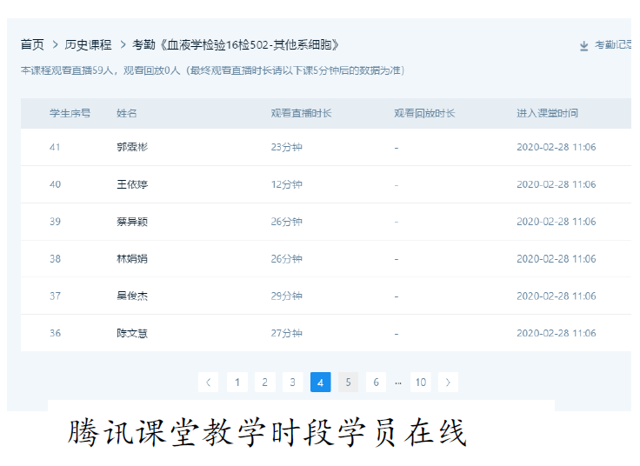Jump to last page 10
Image resolution: width=640 pixels, height=466 pixels.
[x=421, y=383]
